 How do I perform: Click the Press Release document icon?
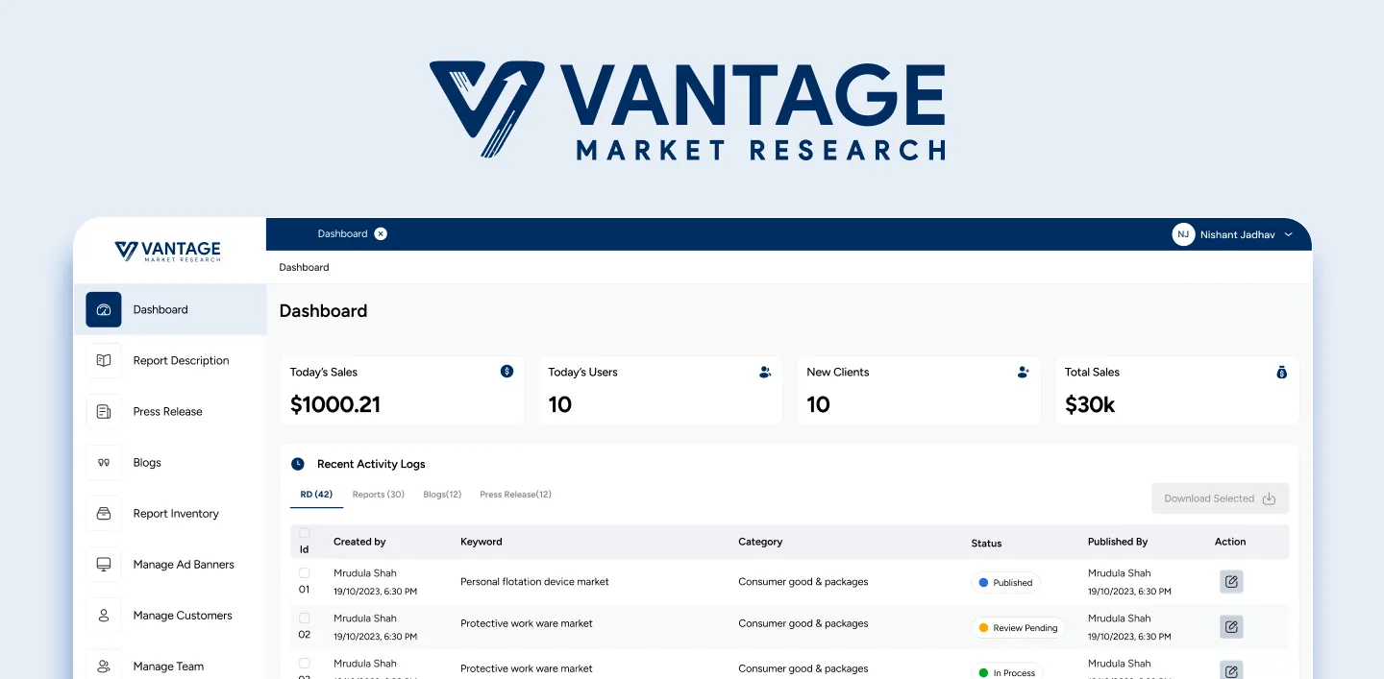click(x=104, y=411)
